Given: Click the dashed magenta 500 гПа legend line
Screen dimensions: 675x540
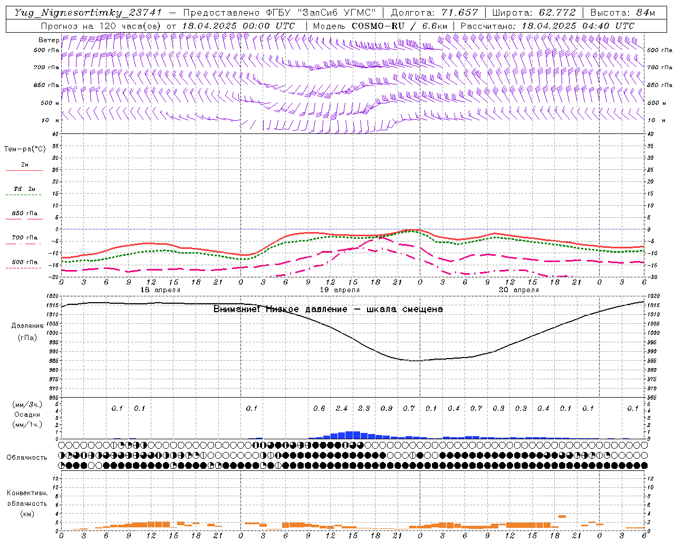Looking at the screenshot, I should coord(23,268).
